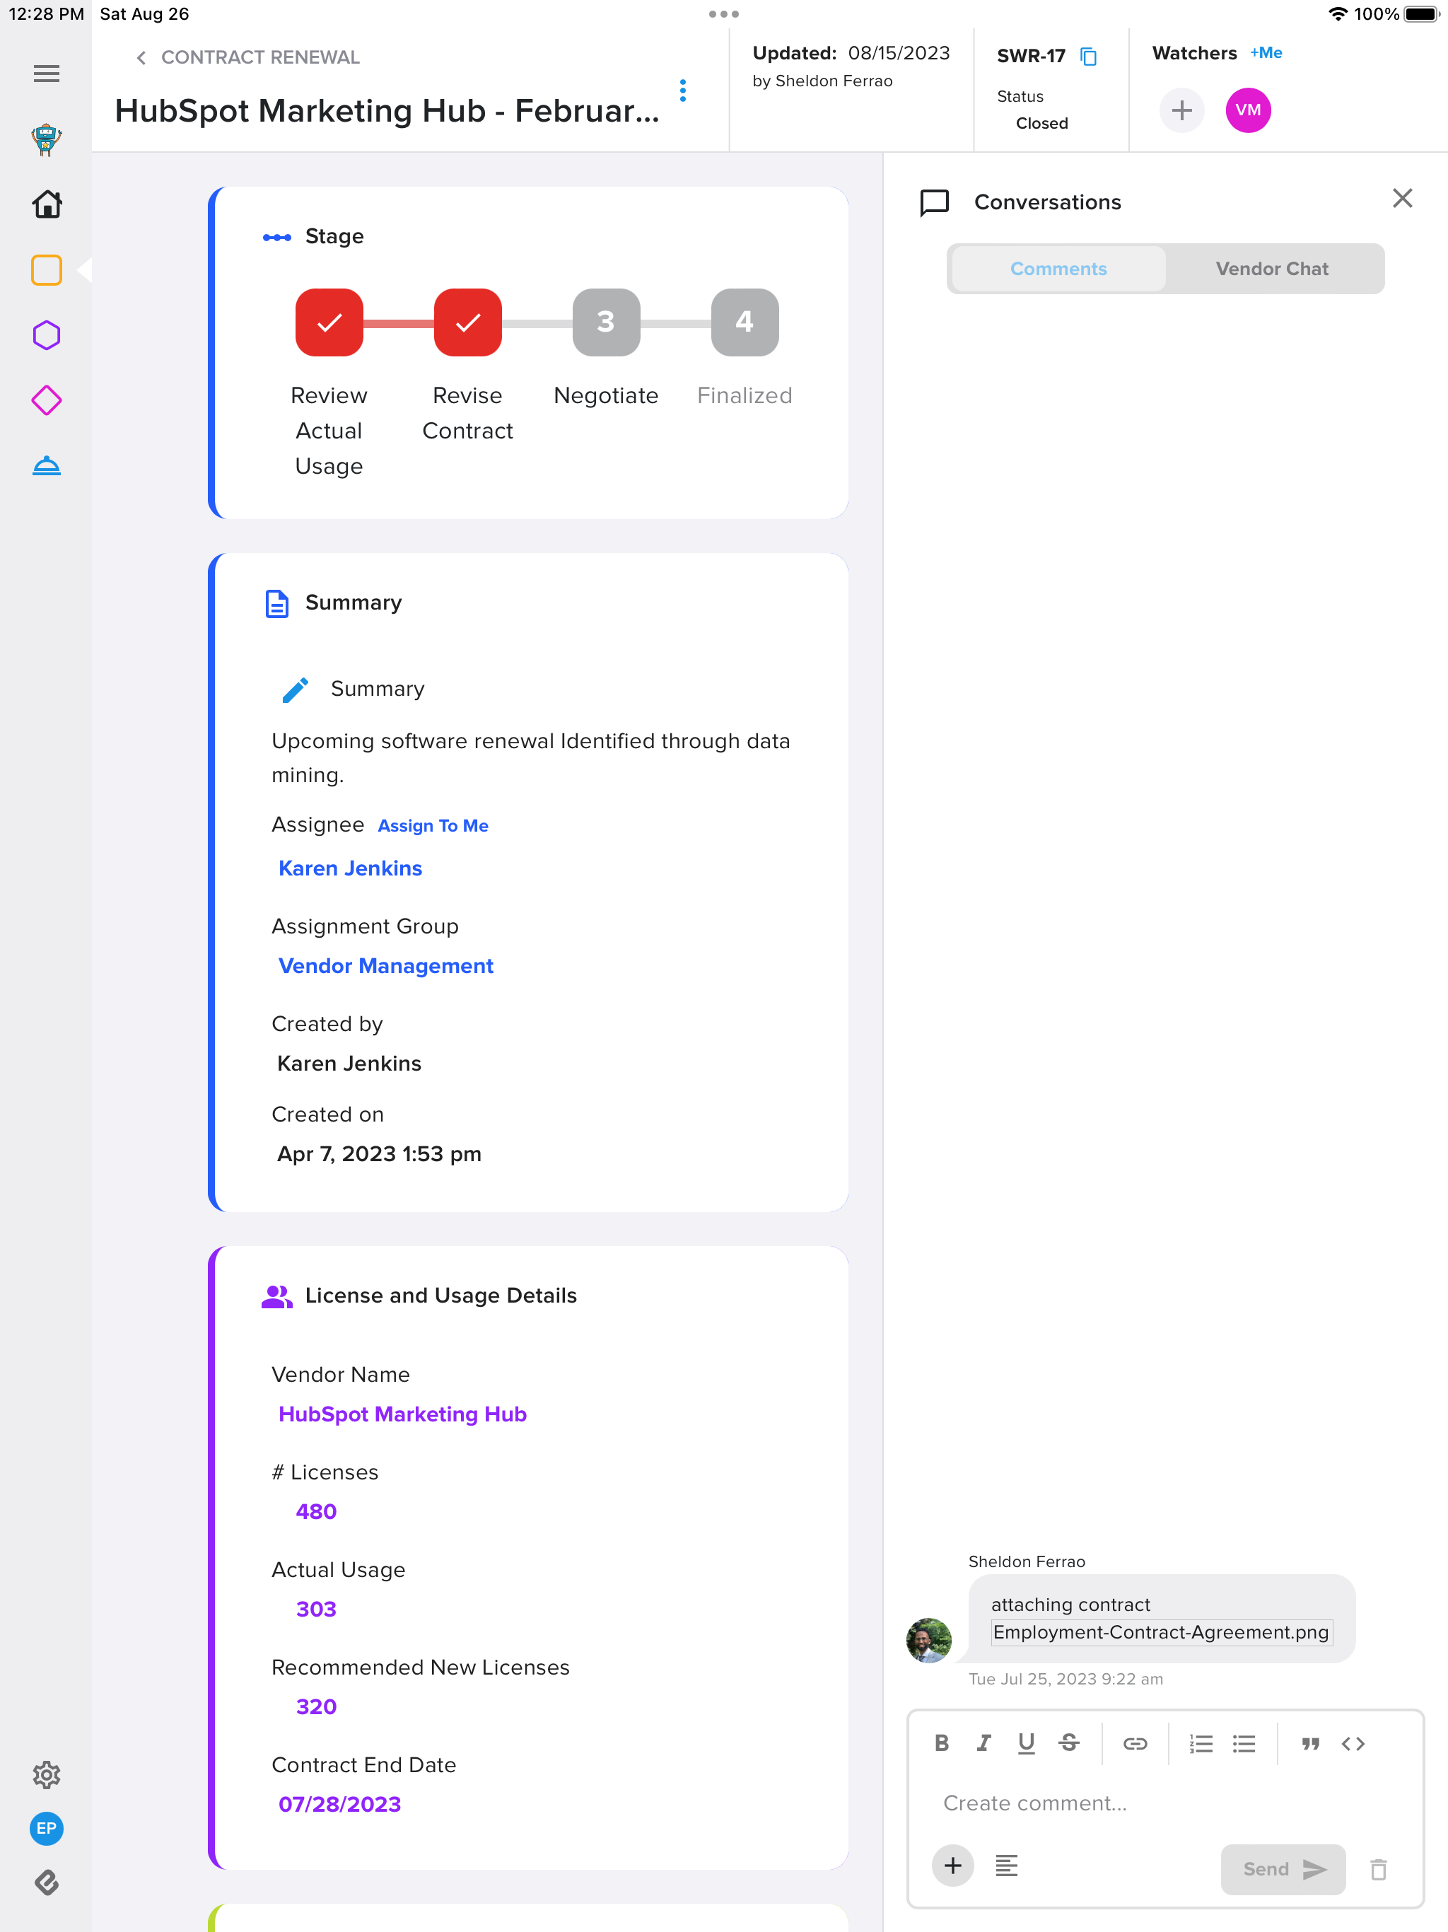Click the Stage progress icon
Screen dimensions: 1448x1932
[x=277, y=237]
